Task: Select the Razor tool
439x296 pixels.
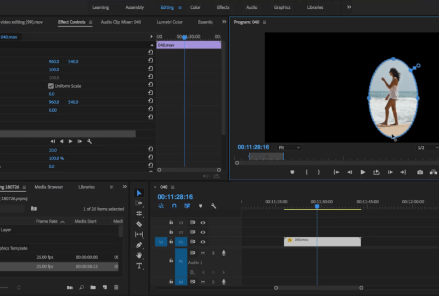Action: (139, 224)
